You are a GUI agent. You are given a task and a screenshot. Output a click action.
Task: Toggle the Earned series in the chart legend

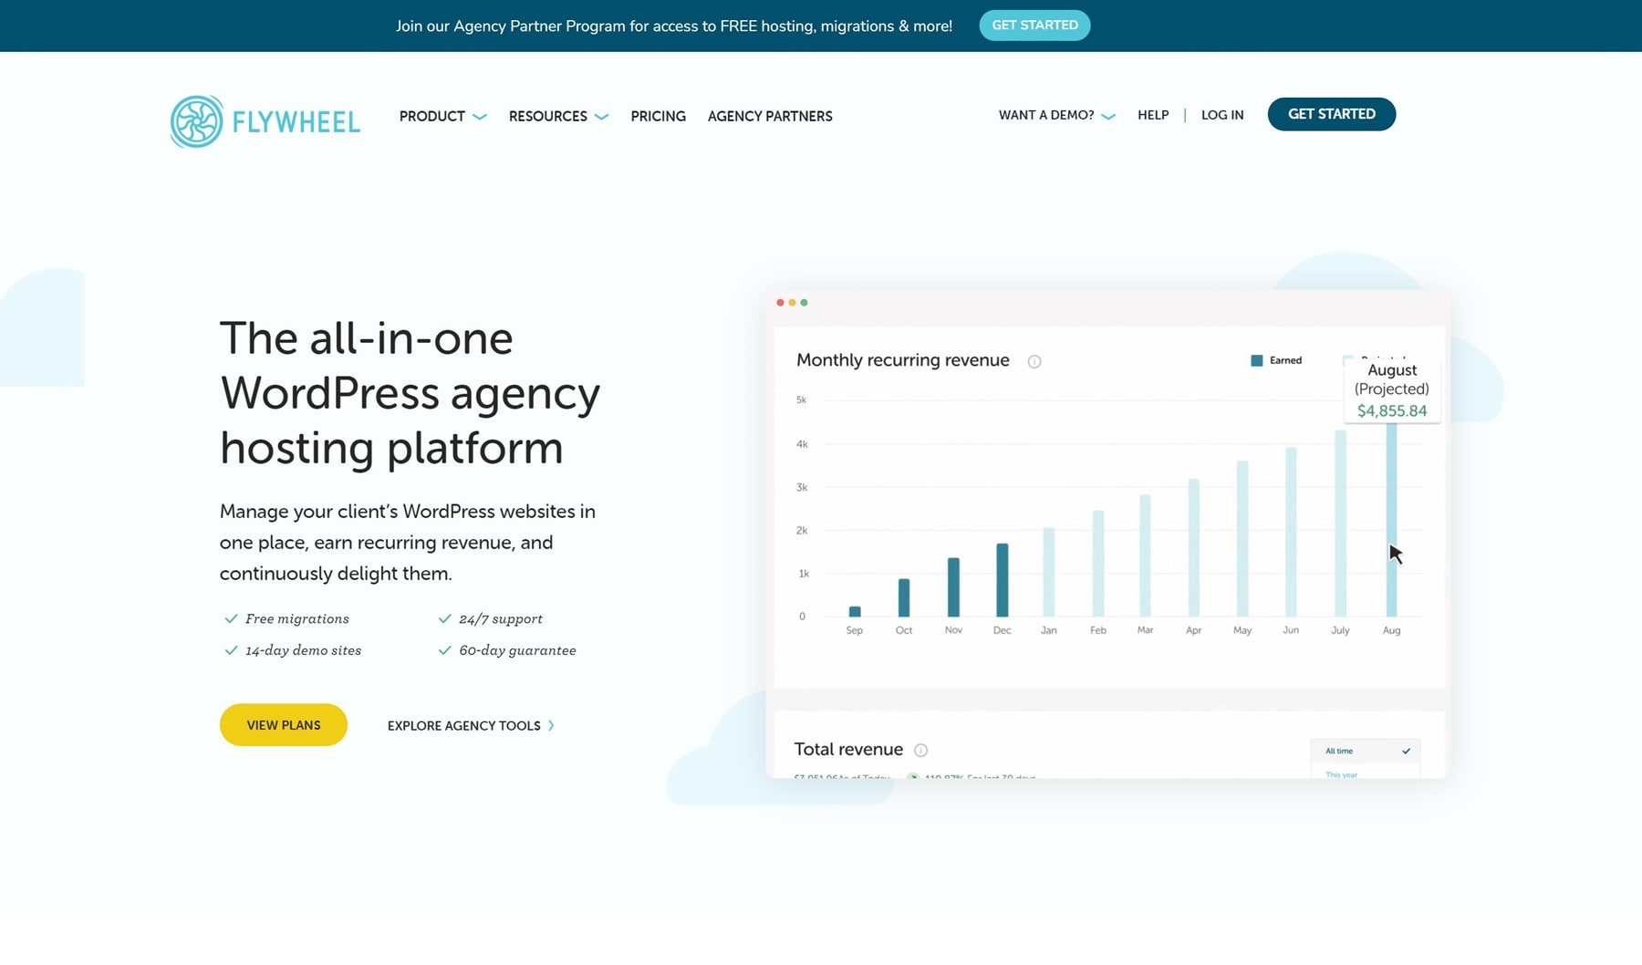[x=1277, y=359]
